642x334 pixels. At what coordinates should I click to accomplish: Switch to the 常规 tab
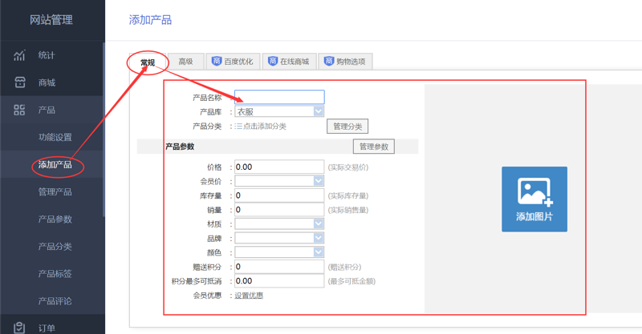148,62
